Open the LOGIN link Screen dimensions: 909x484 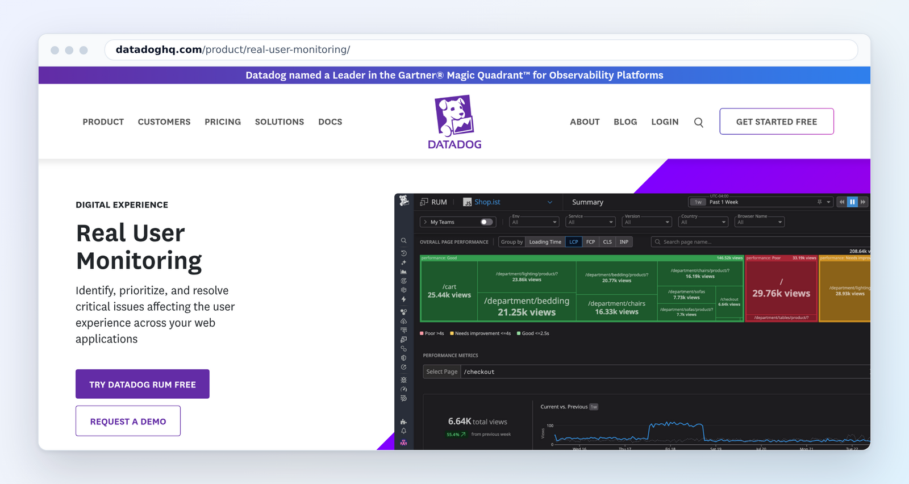tap(665, 122)
